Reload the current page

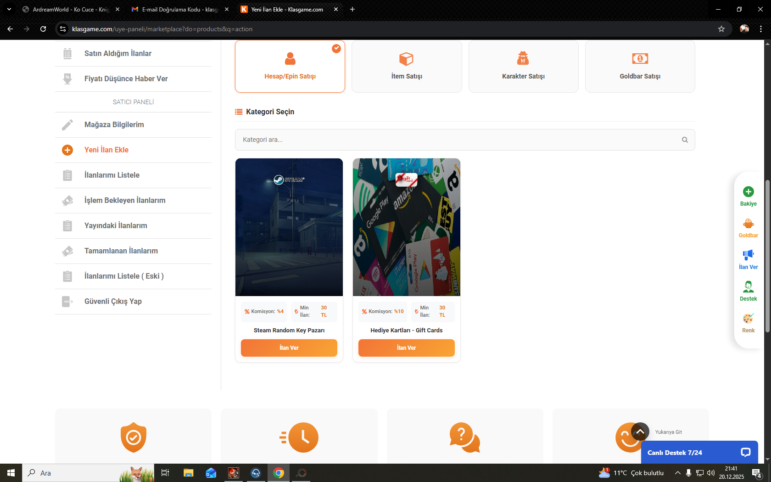(43, 29)
